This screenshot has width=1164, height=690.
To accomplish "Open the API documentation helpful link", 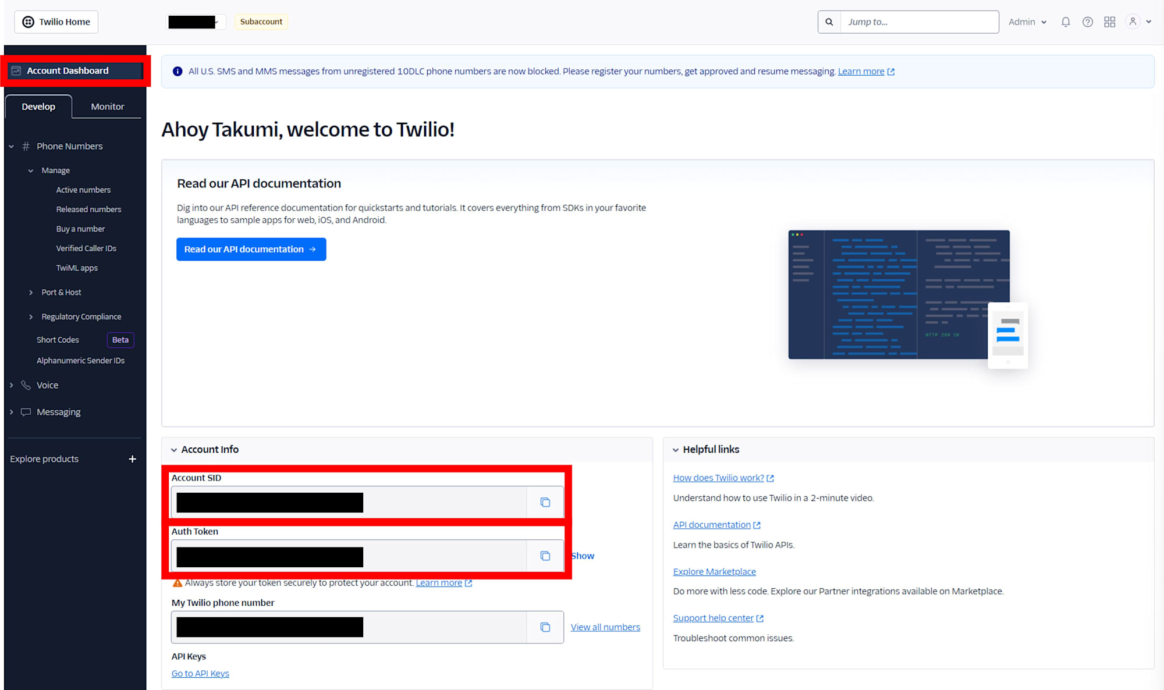I will 712,525.
